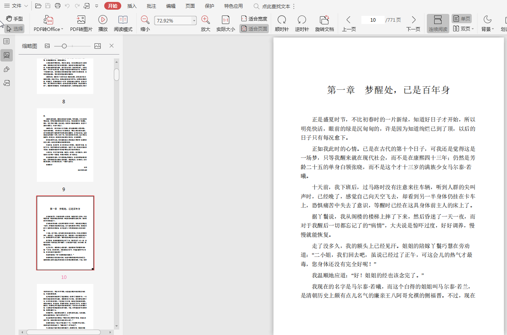This screenshot has width=507, height=335.
Task: Close the 缩略图 panel
Action: click(112, 46)
